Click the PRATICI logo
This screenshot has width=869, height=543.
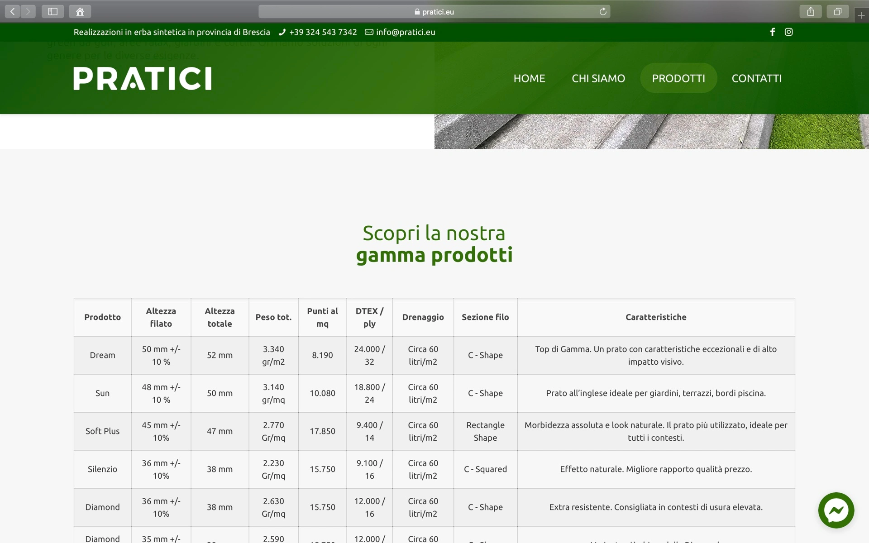tap(143, 78)
